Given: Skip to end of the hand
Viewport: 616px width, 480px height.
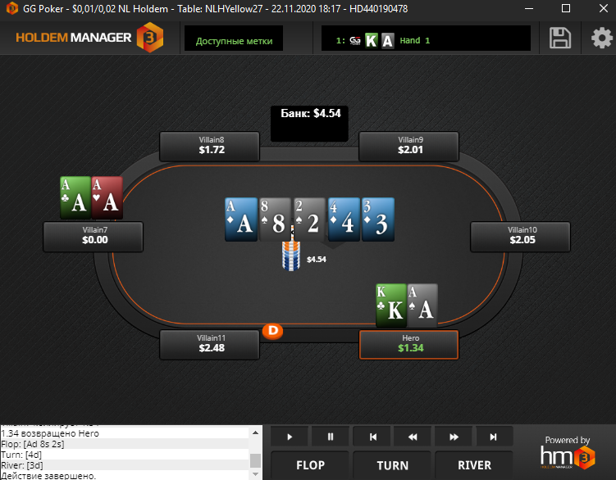Looking at the screenshot, I should click(495, 437).
